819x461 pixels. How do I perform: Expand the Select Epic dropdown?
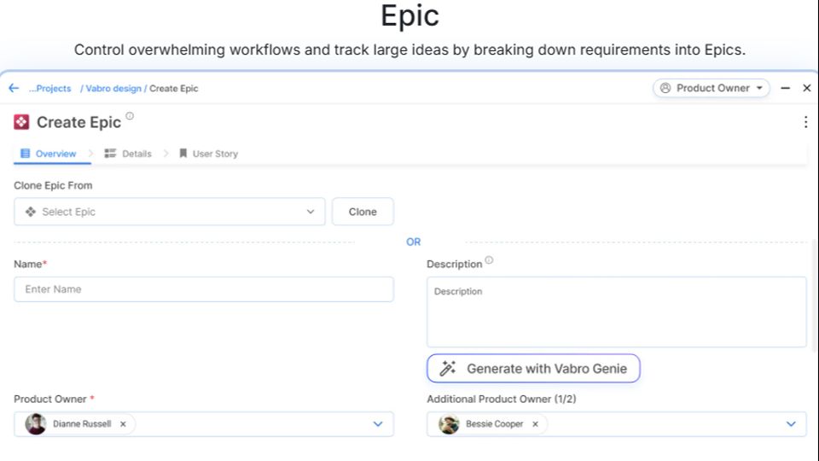(310, 212)
